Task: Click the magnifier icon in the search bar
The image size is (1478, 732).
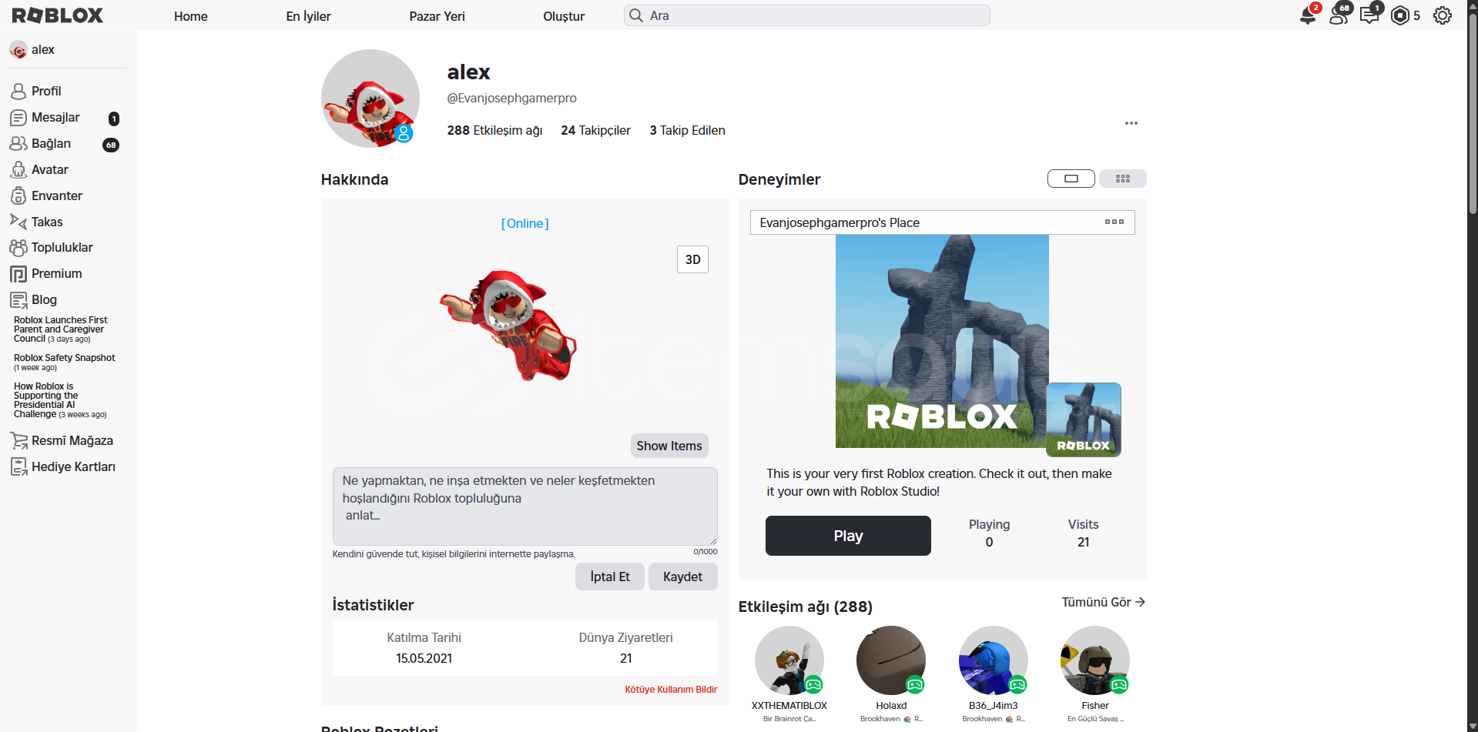Action: tap(636, 15)
